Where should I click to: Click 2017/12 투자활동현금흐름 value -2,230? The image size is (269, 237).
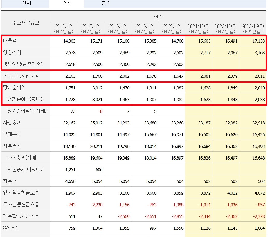click(97, 205)
